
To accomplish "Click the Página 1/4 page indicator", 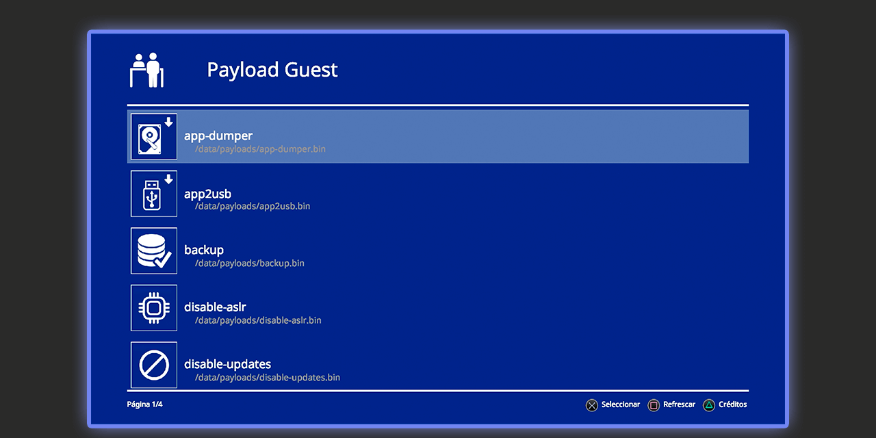I will pos(145,404).
